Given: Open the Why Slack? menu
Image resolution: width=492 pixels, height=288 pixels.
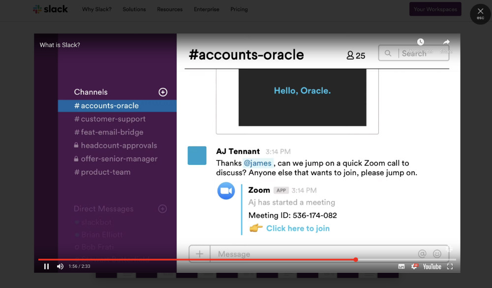Looking at the screenshot, I should (96, 9).
